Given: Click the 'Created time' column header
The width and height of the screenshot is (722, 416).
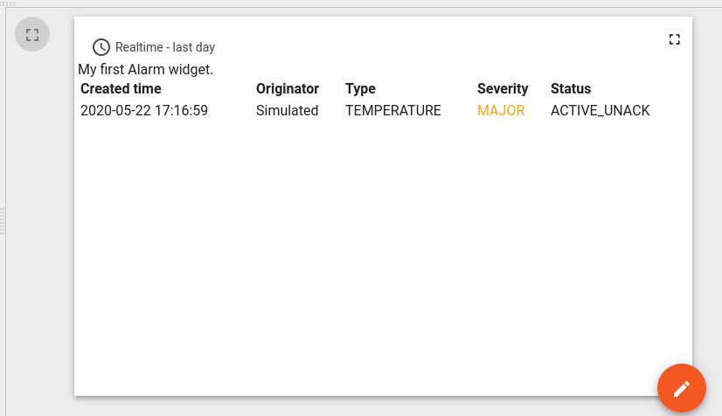Looking at the screenshot, I should click(121, 88).
